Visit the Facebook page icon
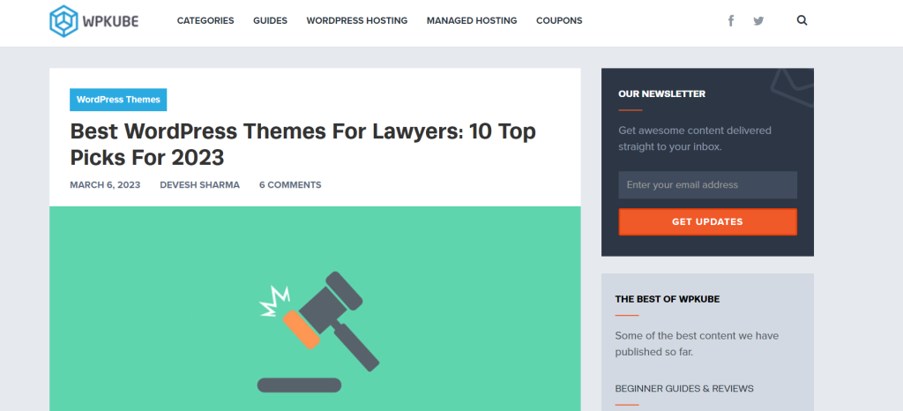 click(x=731, y=20)
